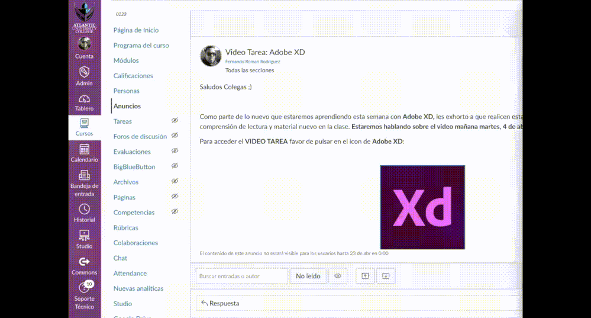This screenshot has height=318, width=591.
Task: Open Chat link in course menu
Action: coord(120,258)
